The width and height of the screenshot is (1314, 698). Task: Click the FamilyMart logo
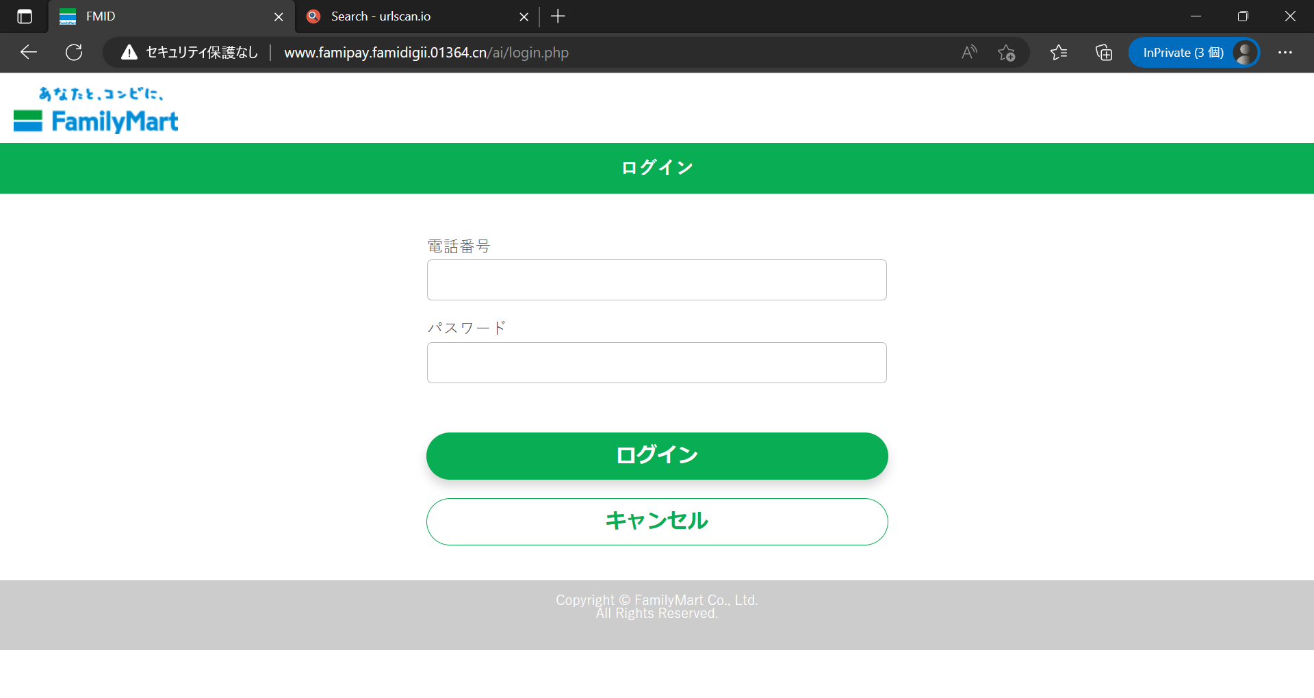tap(96, 109)
